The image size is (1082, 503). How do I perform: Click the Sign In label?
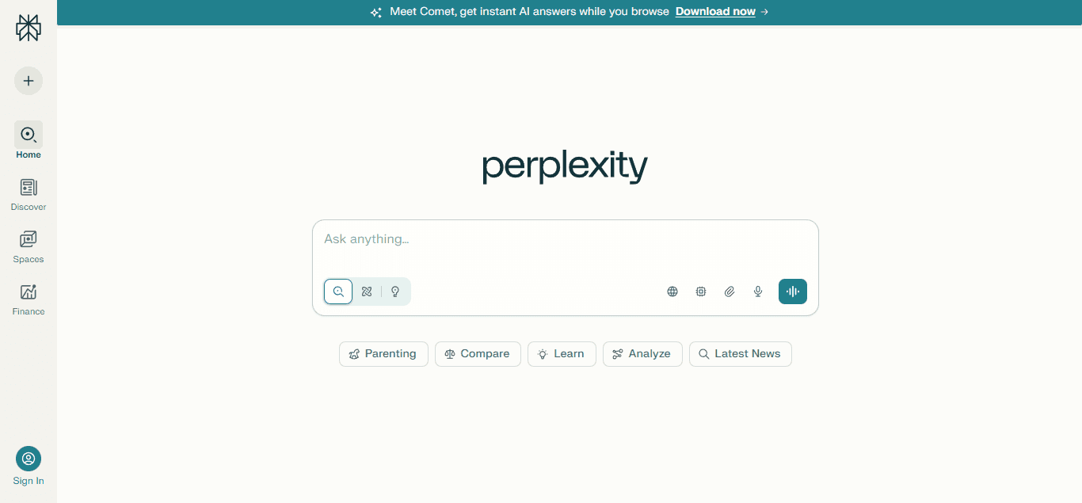tap(28, 480)
